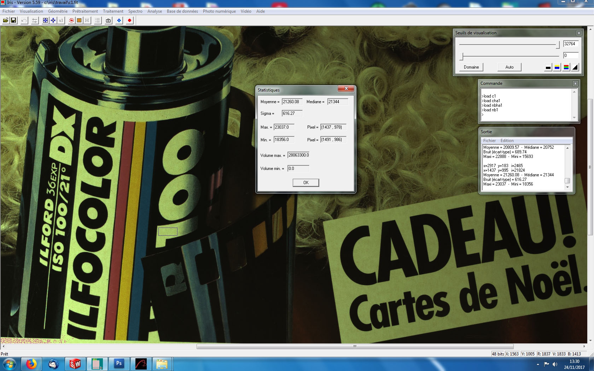
Task: Open the settings sliders toolbar icon
Action: [x=35, y=20]
